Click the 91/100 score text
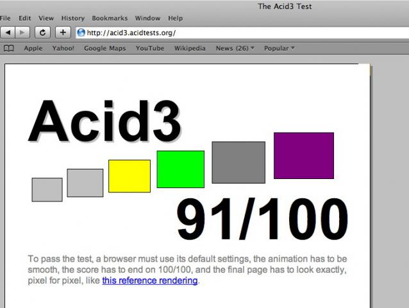 click(x=262, y=219)
